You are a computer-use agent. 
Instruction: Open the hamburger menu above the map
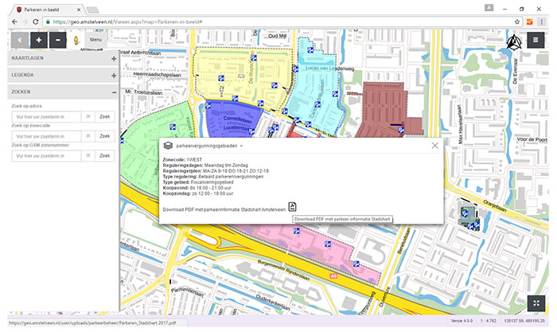coord(536,40)
